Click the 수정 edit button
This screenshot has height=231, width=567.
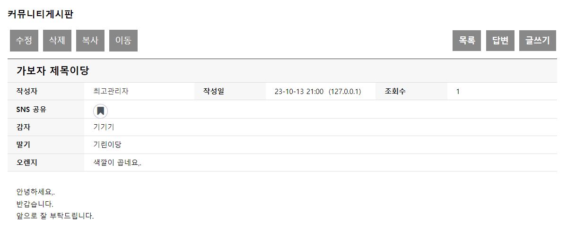[24, 41]
